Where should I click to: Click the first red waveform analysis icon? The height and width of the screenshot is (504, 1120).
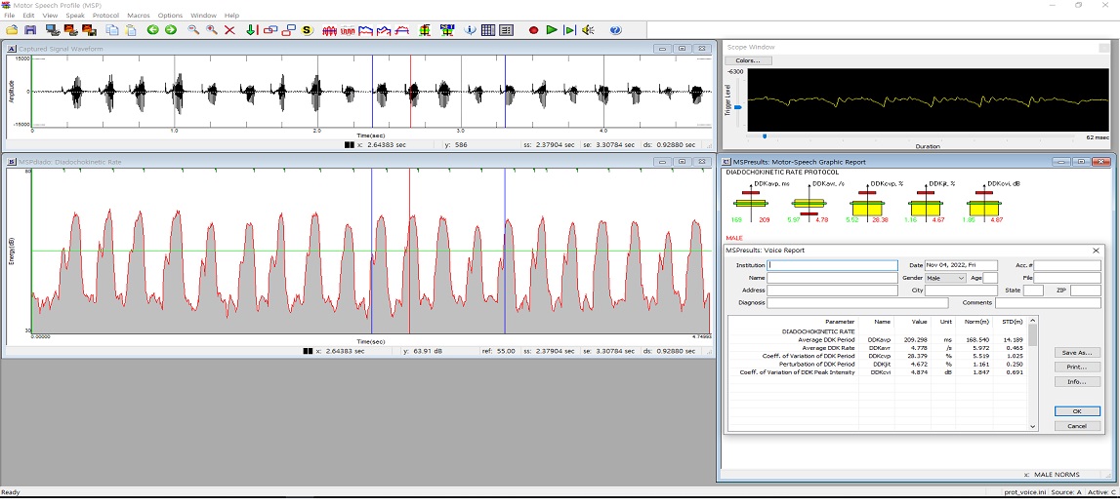pos(329,30)
